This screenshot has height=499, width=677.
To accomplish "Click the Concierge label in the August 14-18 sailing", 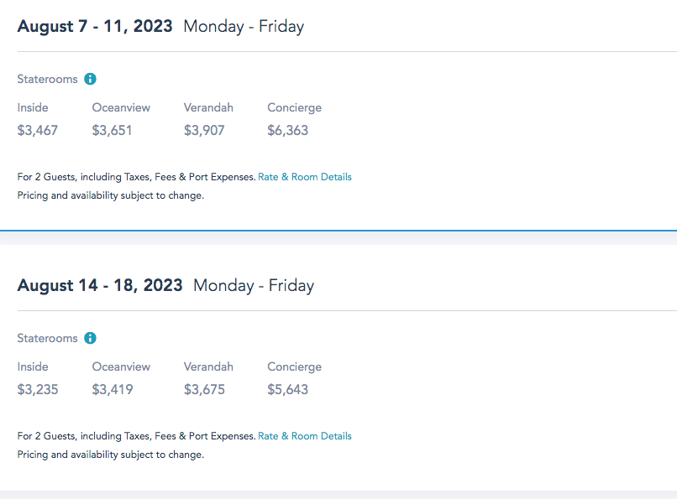I will 294,366.
